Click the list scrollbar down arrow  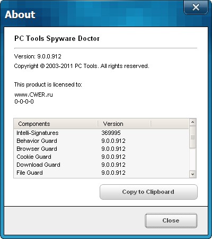(192, 174)
